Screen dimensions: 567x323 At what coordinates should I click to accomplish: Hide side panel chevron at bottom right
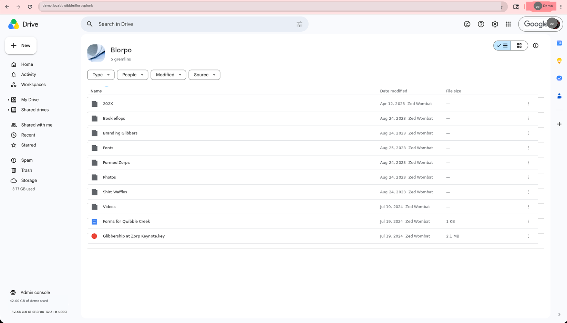click(x=559, y=314)
